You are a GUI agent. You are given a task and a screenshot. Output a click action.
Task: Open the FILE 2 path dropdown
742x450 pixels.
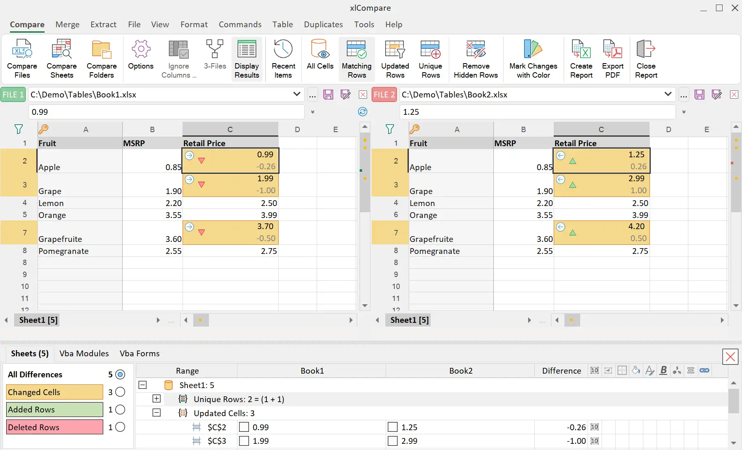coord(668,94)
